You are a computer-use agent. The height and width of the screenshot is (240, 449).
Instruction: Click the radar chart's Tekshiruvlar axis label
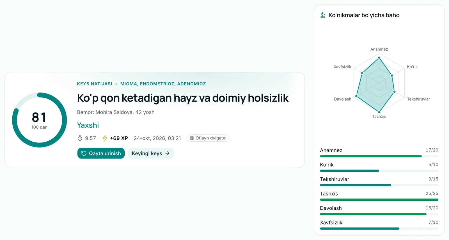(x=418, y=99)
